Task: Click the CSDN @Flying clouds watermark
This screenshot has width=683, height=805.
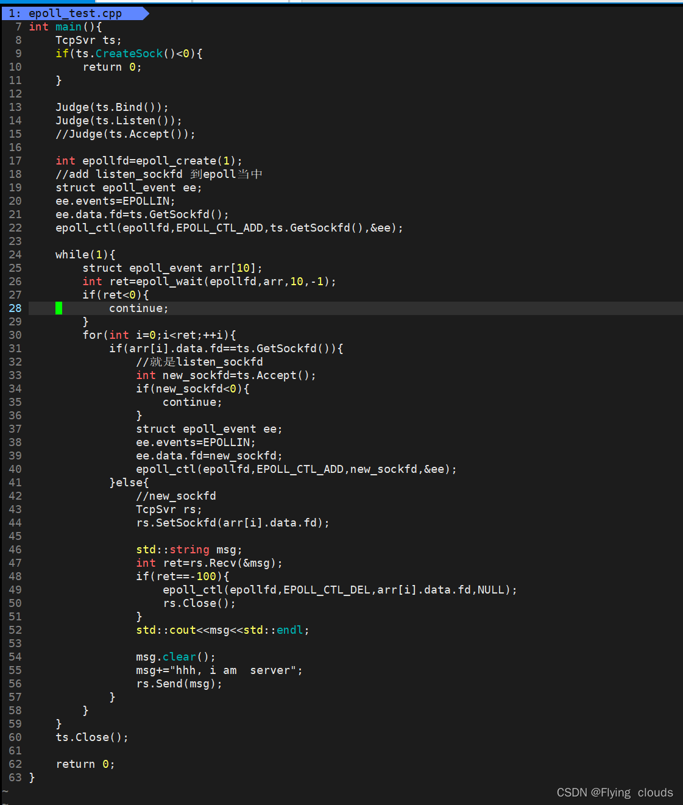Action: [614, 792]
